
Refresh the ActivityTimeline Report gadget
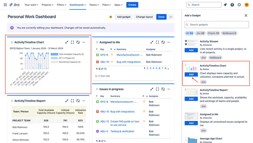78,101
